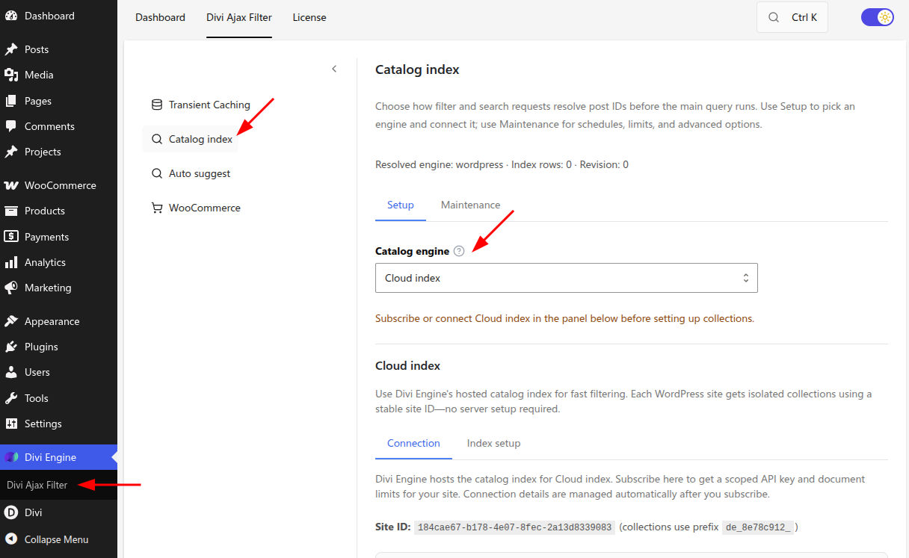Click the Divi Engine logo icon
909x558 pixels.
[11, 457]
